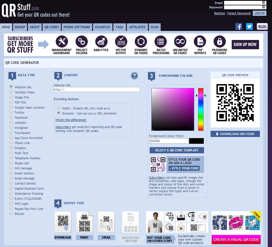The image size is (272, 247).
Task: Open the Content help question mark
Action: 134,76
